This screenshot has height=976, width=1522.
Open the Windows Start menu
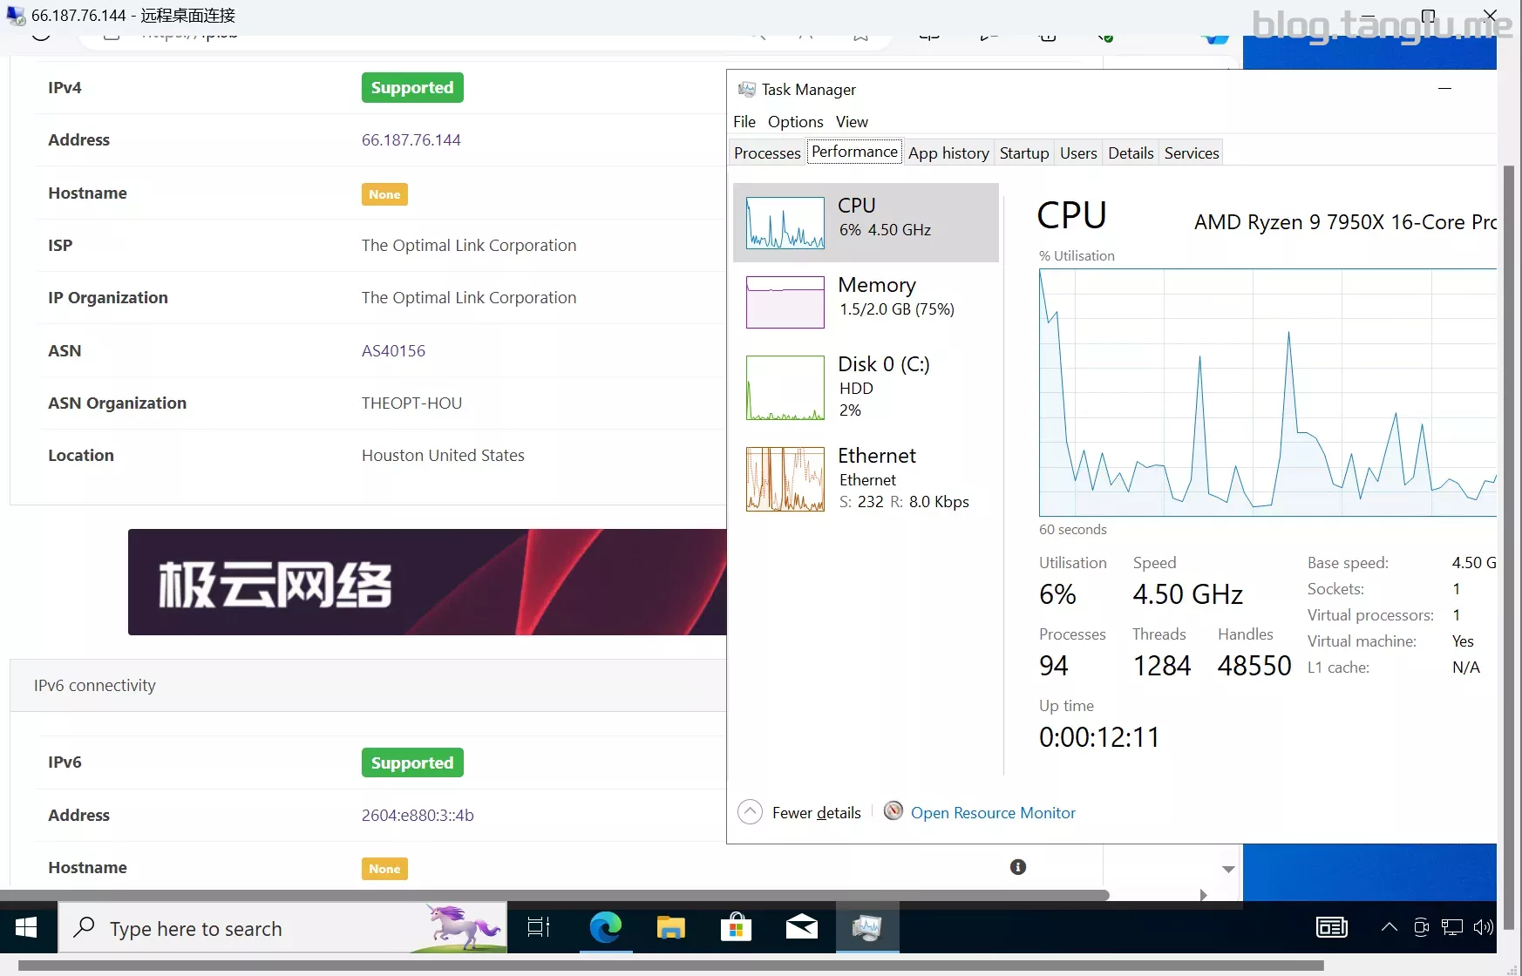(26, 928)
